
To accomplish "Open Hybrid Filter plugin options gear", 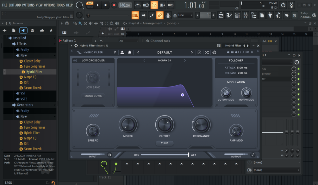I will [x=76, y=46].
